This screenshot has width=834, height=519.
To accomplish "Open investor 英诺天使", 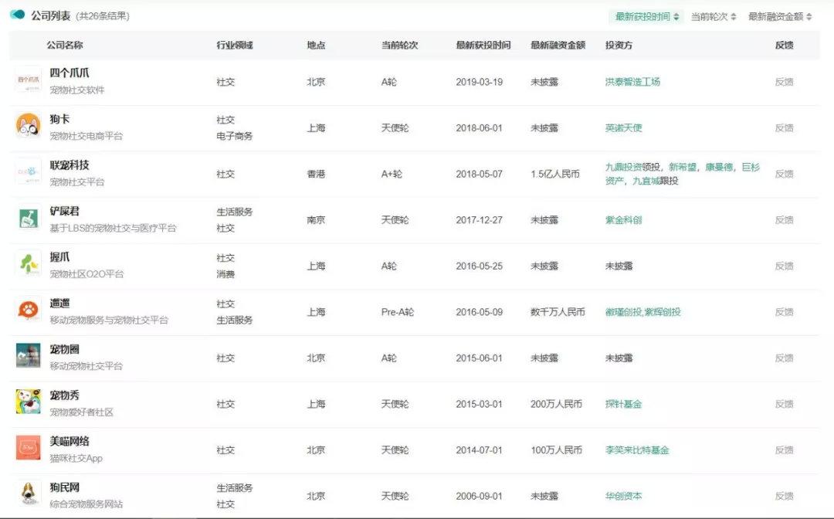I will (x=623, y=128).
